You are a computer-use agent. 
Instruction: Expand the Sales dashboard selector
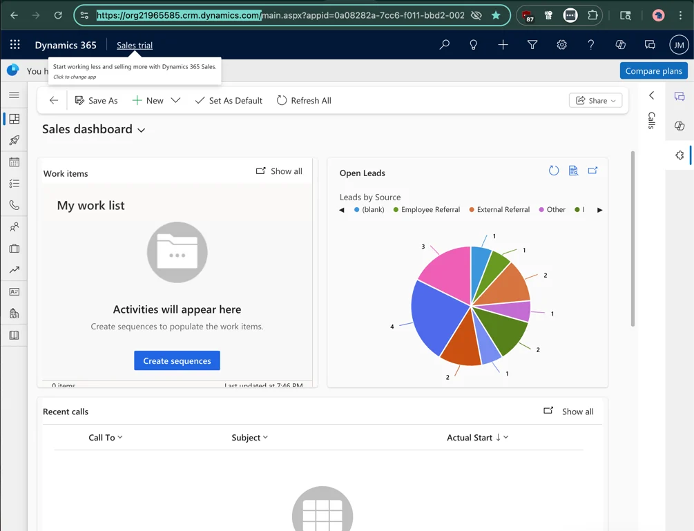[x=142, y=129]
